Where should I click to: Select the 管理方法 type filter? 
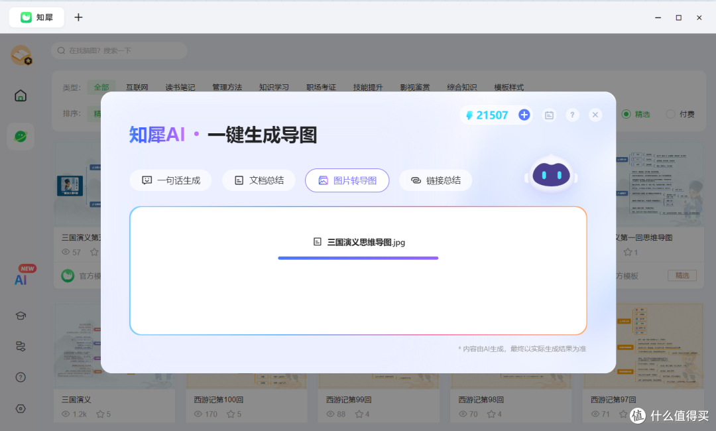(x=227, y=88)
